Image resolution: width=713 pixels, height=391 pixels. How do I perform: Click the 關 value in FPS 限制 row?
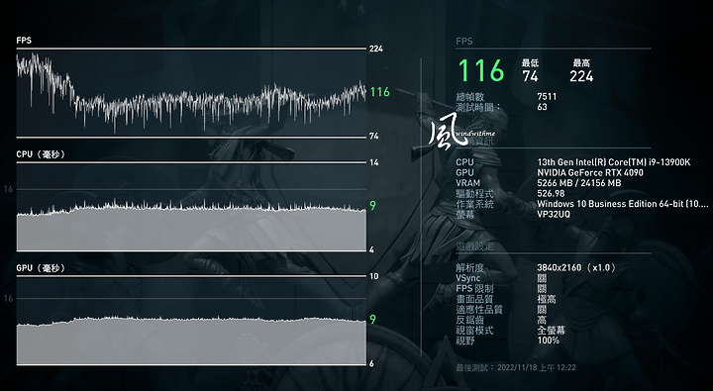(542, 289)
